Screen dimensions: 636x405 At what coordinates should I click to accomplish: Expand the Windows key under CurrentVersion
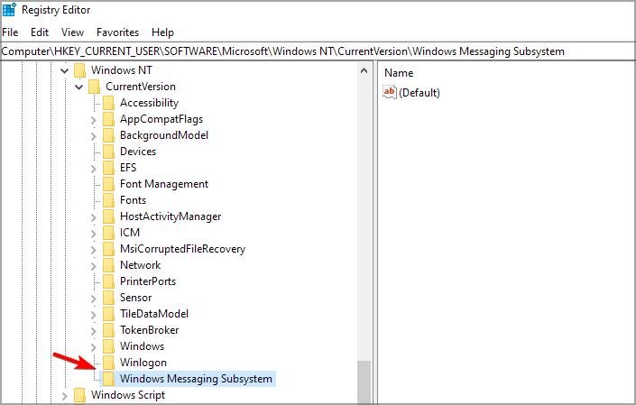(x=94, y=347)
